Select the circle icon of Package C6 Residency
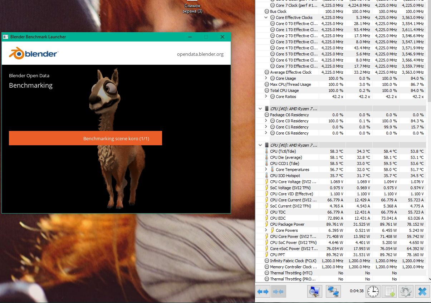Screen dimensions: 431x303 [266, 115]
